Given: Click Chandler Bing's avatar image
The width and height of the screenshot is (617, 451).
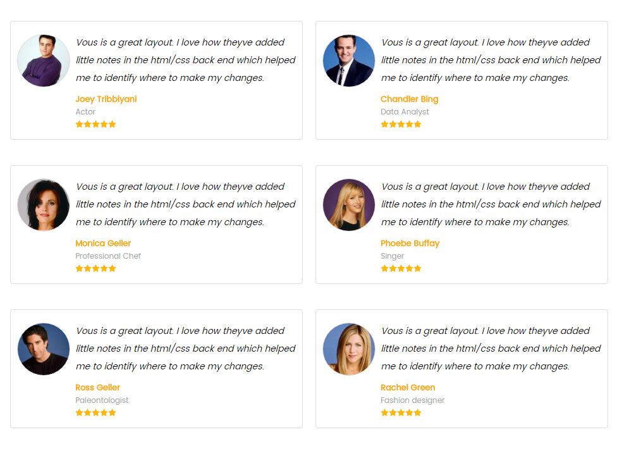Looking at the screenshot, I should [348, 60].
